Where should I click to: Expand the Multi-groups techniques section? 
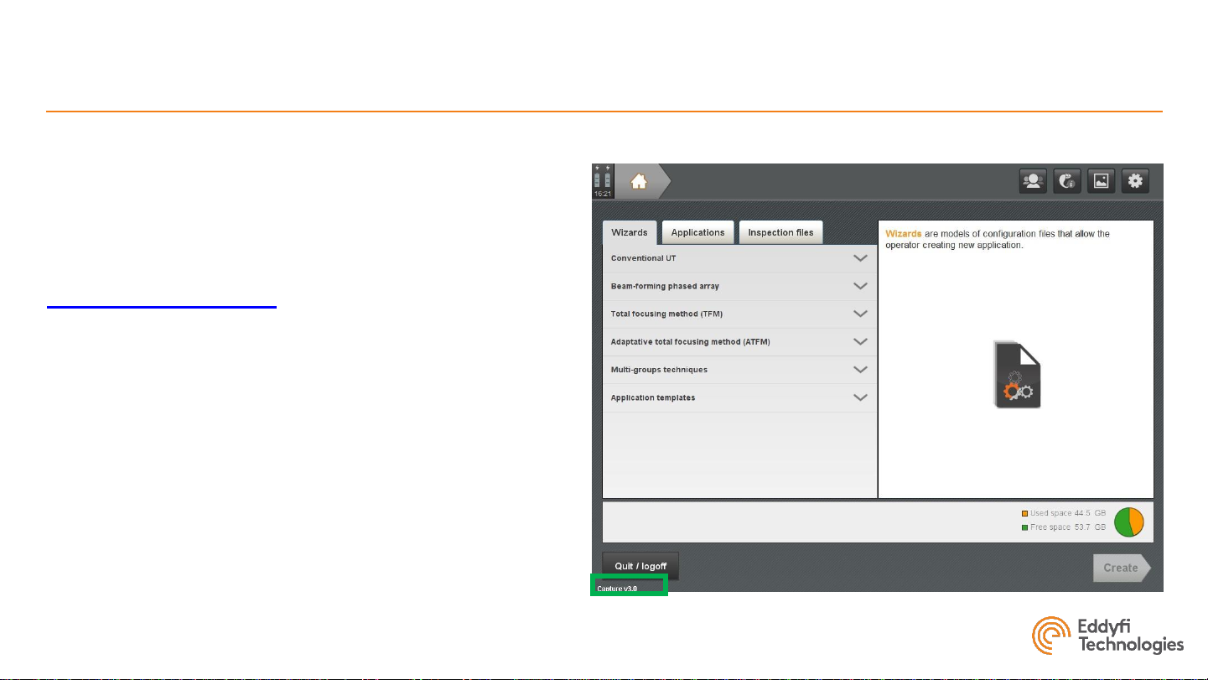[860, 370]
